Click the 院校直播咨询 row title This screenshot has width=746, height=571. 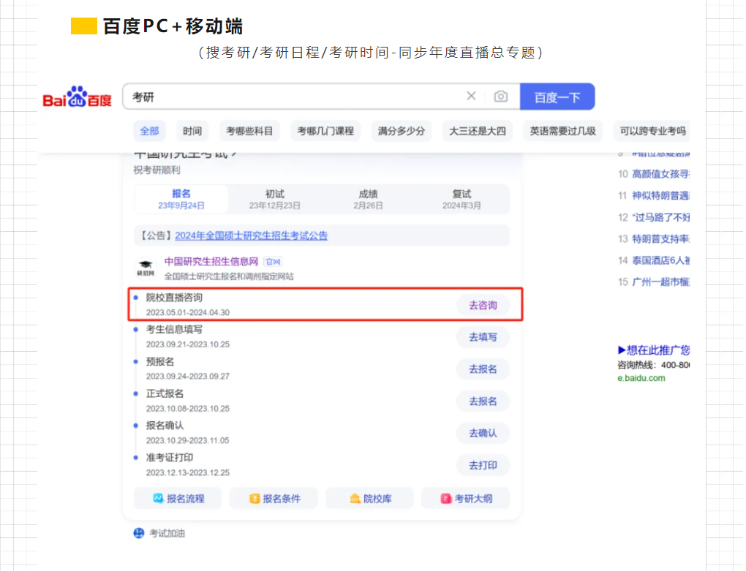tap(174, 298)
